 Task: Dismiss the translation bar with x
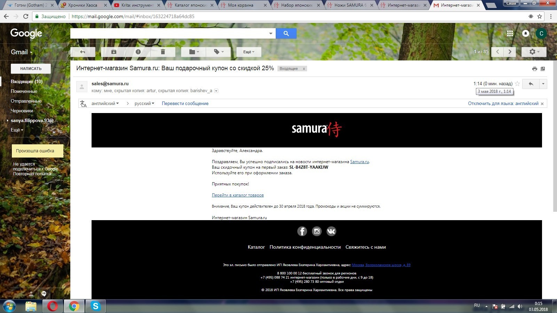point(542,104)
